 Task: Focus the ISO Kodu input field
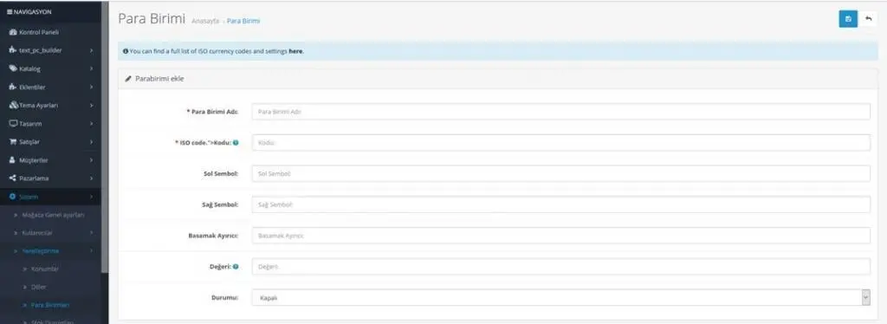(x=560, y=142)
